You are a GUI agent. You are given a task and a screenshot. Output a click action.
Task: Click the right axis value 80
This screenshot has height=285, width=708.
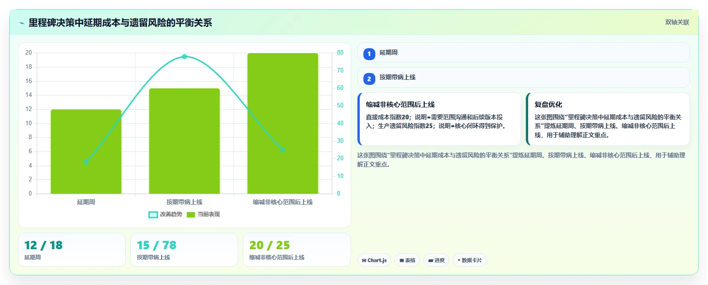coord(340,53)
